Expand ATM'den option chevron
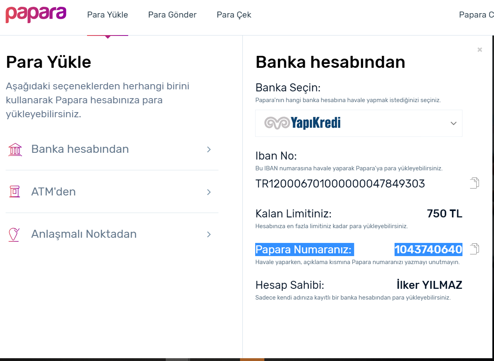Image resolution: width=494 pixels, height=361 pixels. 209,192
